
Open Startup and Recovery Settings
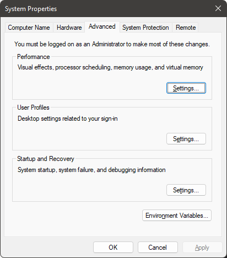(186, 190)
